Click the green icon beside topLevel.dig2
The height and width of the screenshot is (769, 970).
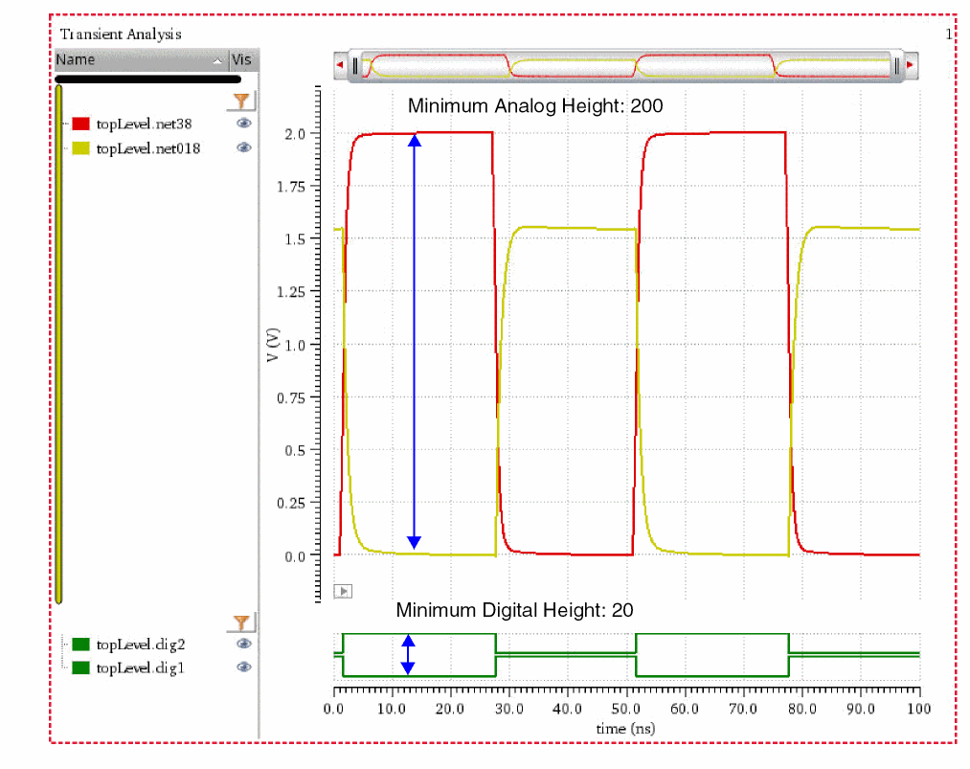tap(81, 645)
